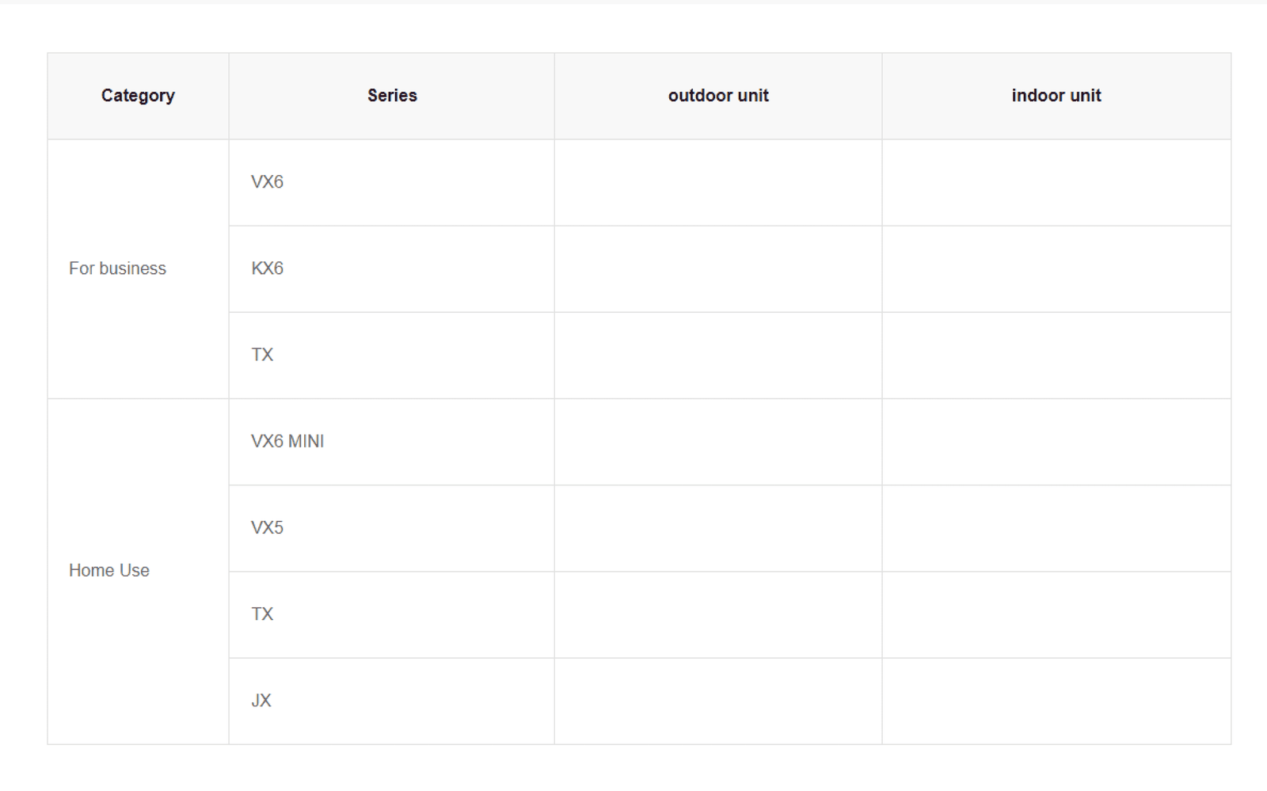Viewport: 1267px width, 791px height.
Task: Select the KX6 series cell
Action: point(268,268)
